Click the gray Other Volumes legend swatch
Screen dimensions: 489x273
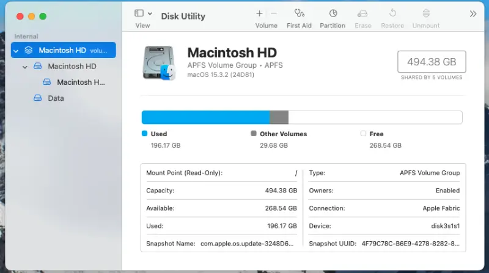254,133
